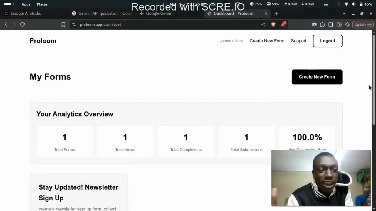
Task: Open the Wi-Fi network tray icon
Action: tap(346, 4)
